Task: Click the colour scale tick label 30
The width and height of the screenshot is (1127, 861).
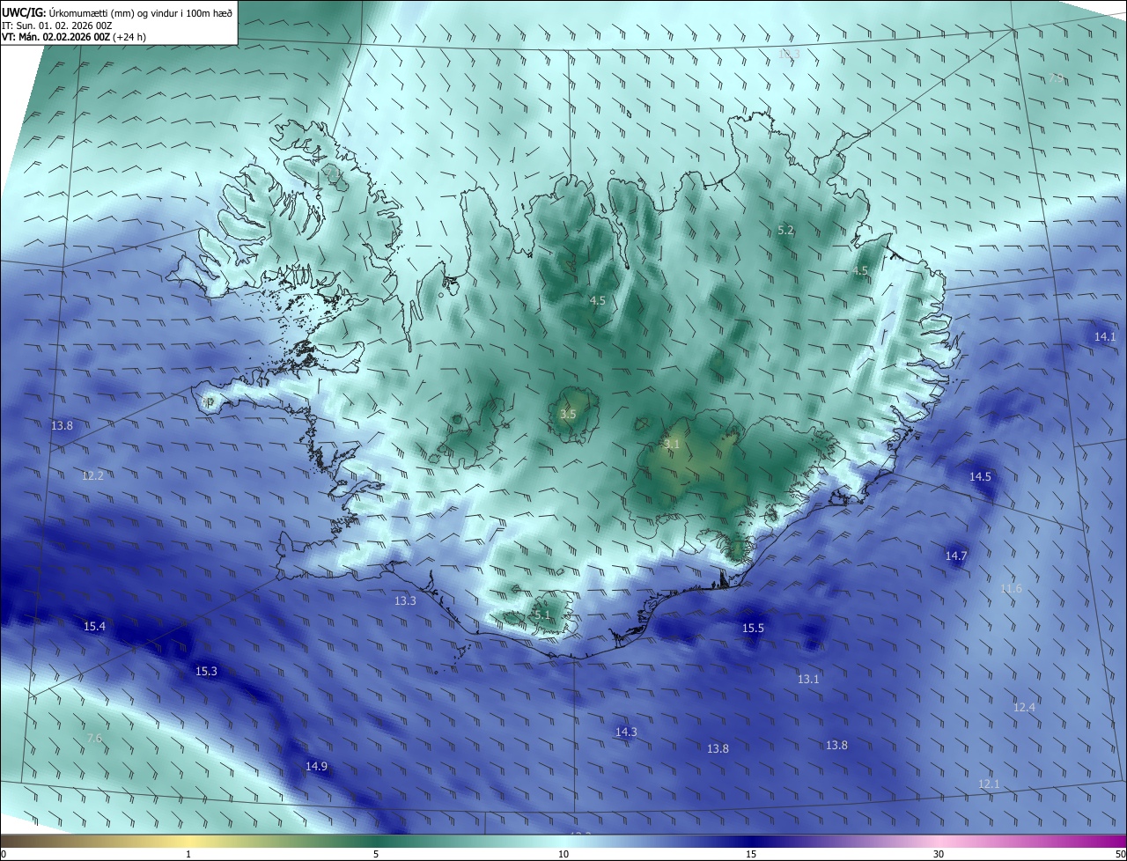Action: pyautogui.click(x=939, y=854)
